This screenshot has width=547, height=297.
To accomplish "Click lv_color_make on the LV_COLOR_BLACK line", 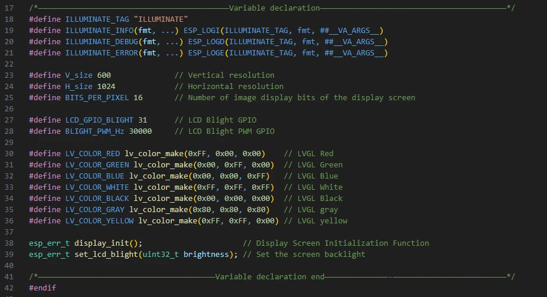I will 163,198.
